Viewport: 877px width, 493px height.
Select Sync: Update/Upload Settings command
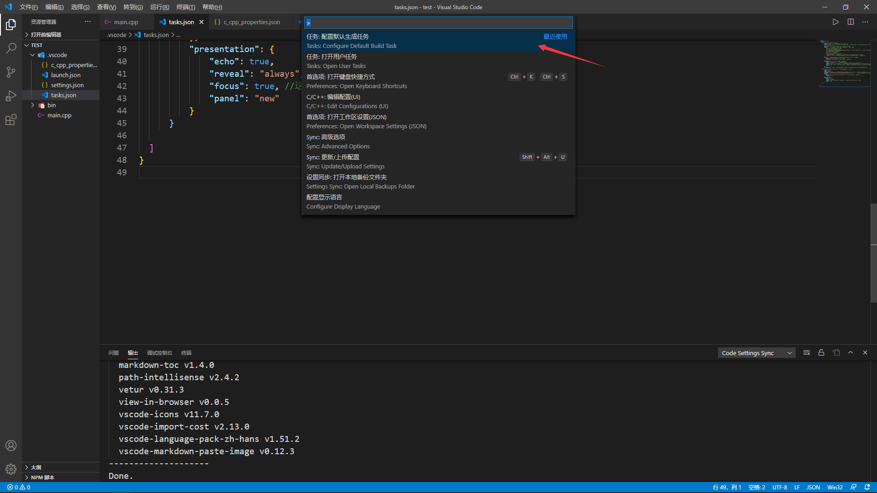pyautogui.click(x=438, y=162)
